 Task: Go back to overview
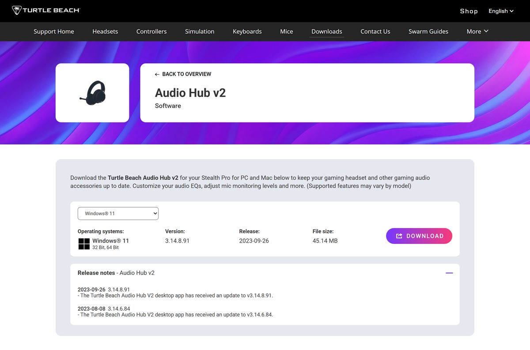(x=183, y=74)
